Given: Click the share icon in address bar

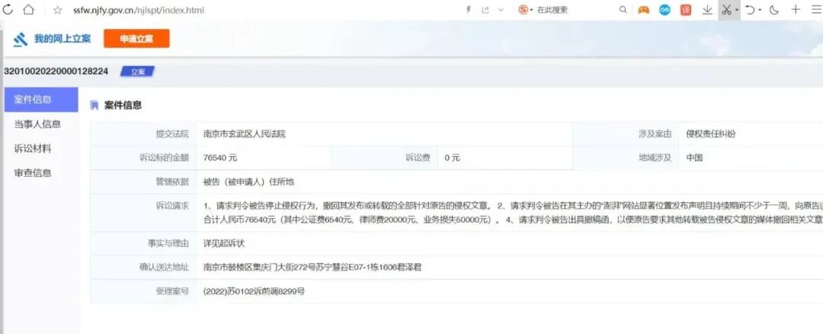Looking at the screenshot, I should tap(485, 10).
